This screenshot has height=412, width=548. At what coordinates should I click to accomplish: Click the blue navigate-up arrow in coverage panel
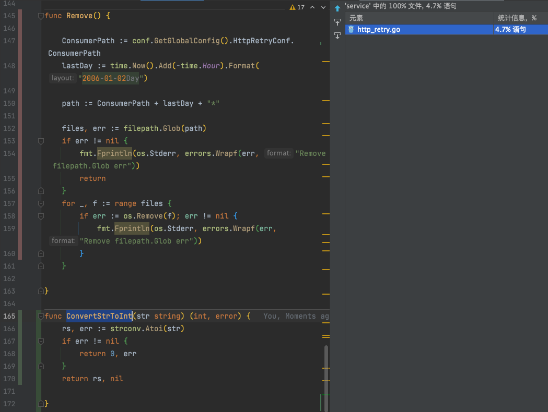pos(337,8)
